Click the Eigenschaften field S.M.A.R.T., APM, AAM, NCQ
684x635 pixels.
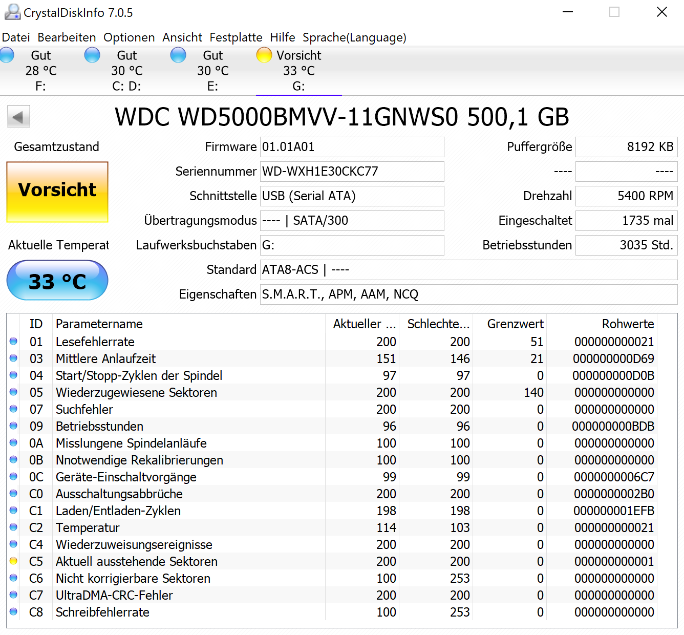point(469,294)
